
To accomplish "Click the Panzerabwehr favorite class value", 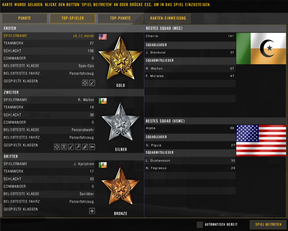I will pos(83,130).
